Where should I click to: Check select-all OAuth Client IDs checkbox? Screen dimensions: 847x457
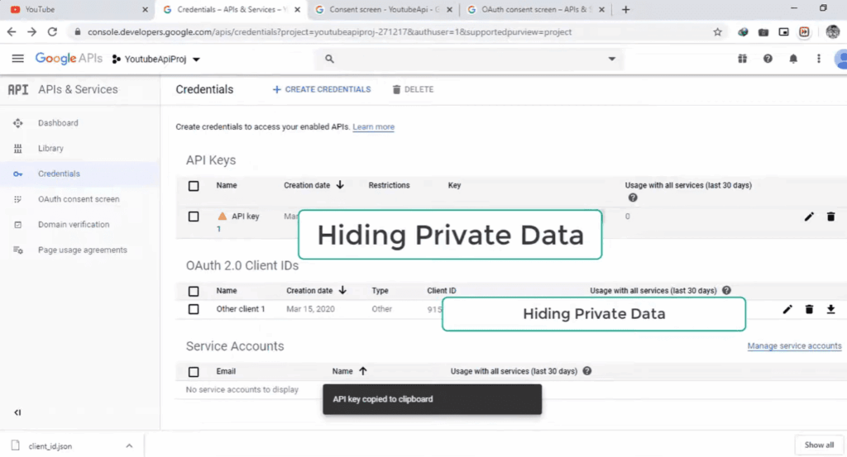pos(194,291)
